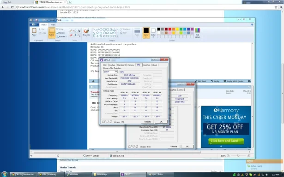The height and width of the screenshot is (177, 284).
Task: Pick the red color swatch
Action: tap(170, 29)
